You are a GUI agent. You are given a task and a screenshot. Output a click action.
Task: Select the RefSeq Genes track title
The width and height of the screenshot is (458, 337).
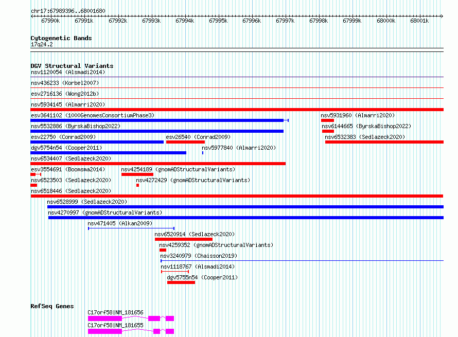tap(52, 306)
